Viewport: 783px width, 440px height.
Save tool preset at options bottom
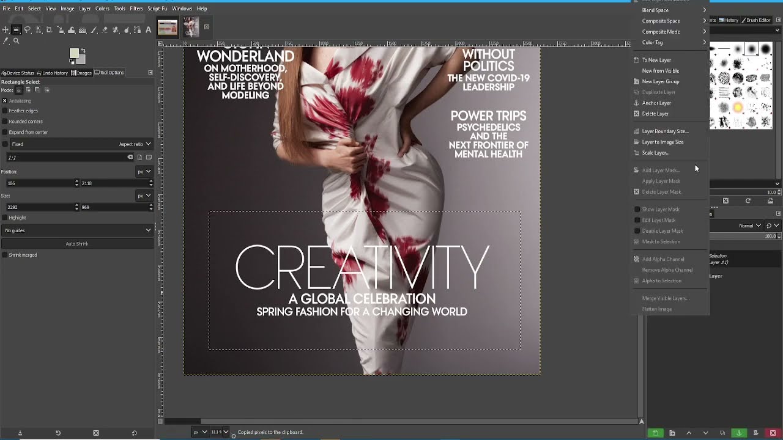(x=20, y=433)
